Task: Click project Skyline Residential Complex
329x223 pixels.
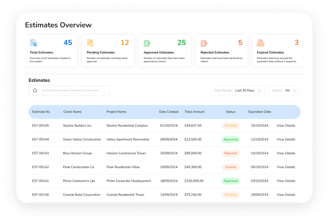Action: click(127, 126)
